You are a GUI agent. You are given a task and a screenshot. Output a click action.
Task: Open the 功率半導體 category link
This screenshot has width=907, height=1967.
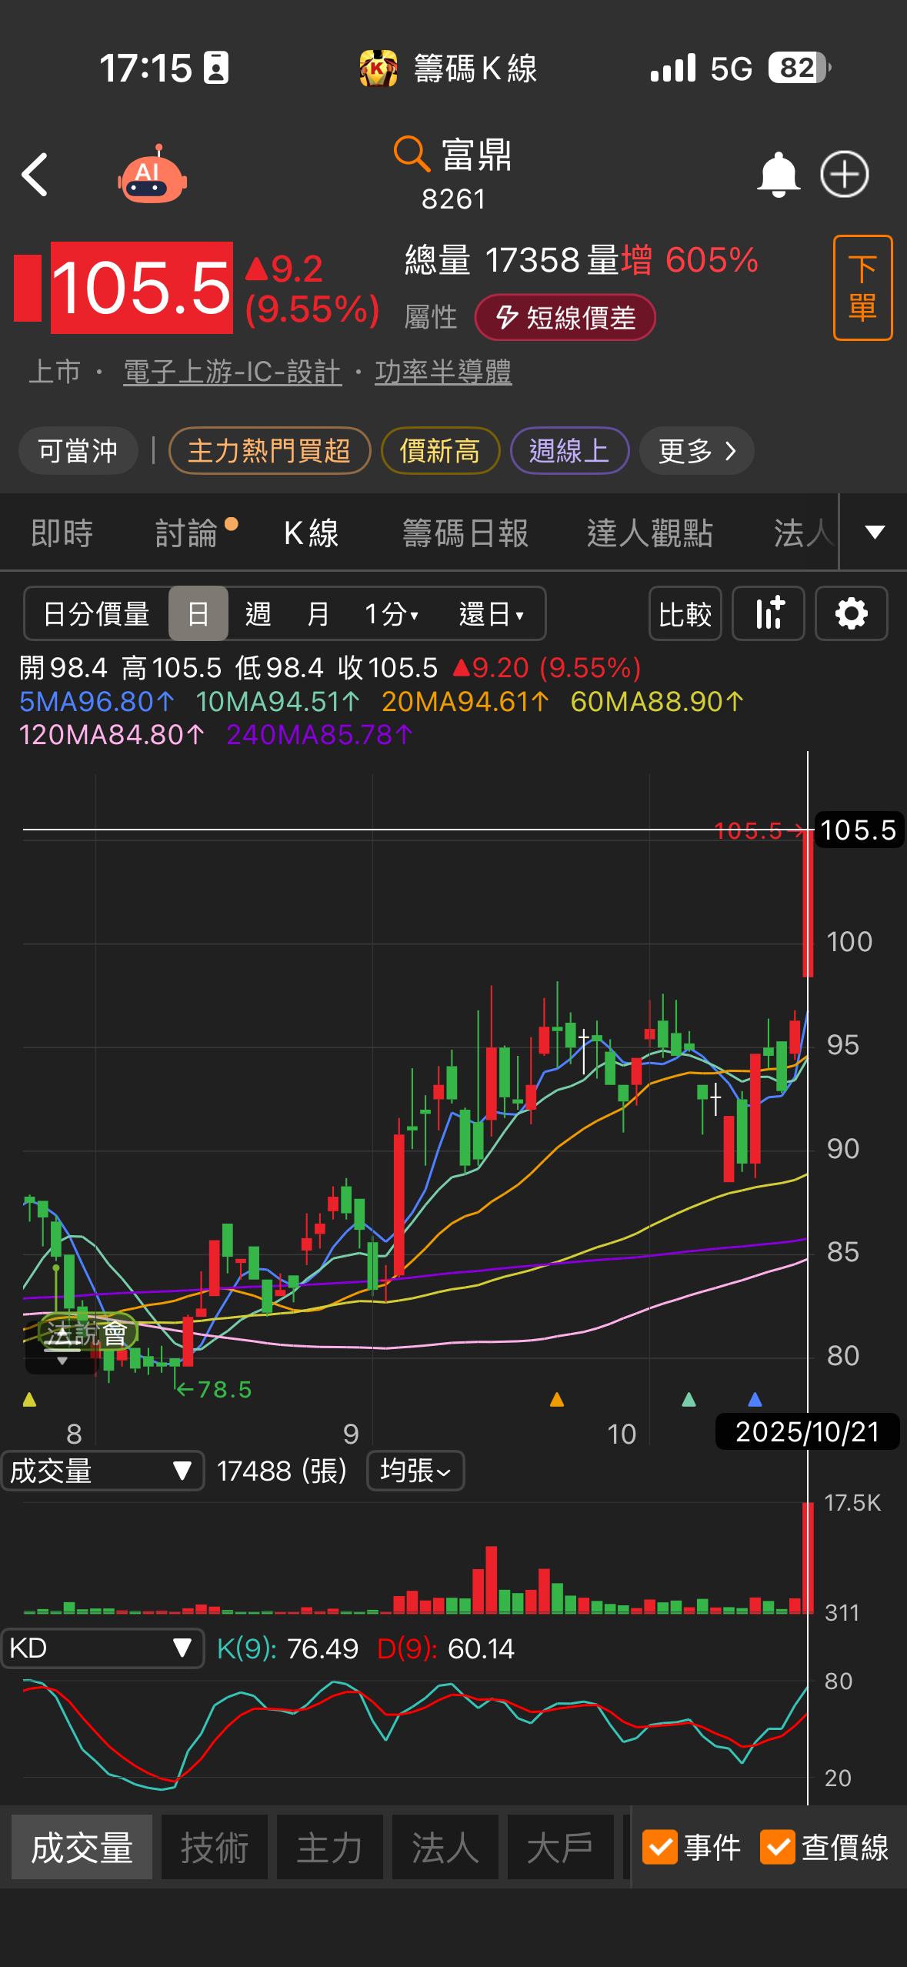pos(443,372)
